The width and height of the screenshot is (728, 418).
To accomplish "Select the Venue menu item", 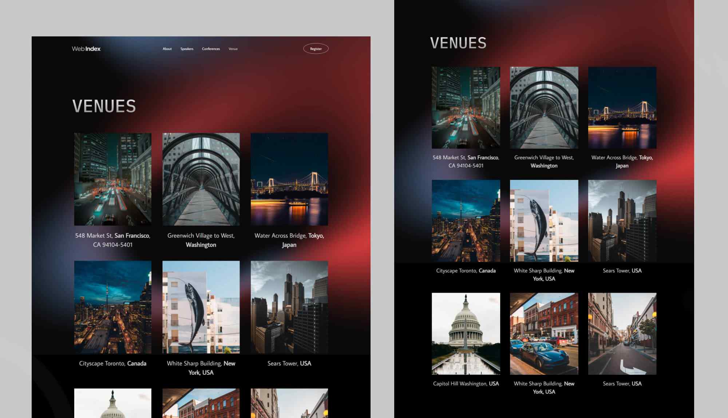I will (x=233, y=49).
